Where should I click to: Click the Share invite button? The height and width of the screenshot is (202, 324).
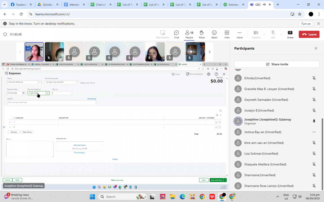pyautogui.click(x=277, y=64)
